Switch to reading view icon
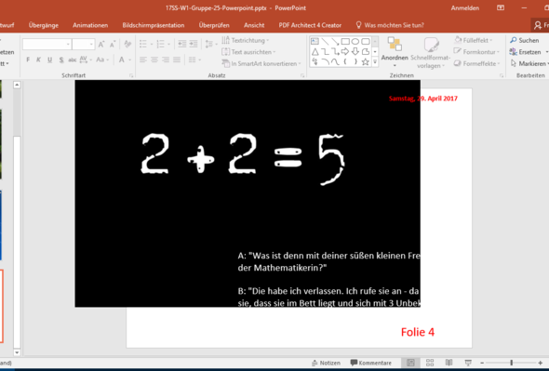 click(449, 363)
